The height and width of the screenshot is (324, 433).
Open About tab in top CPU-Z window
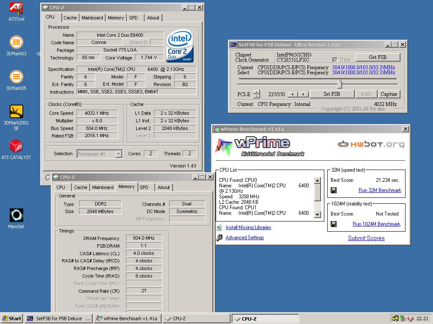153,18
